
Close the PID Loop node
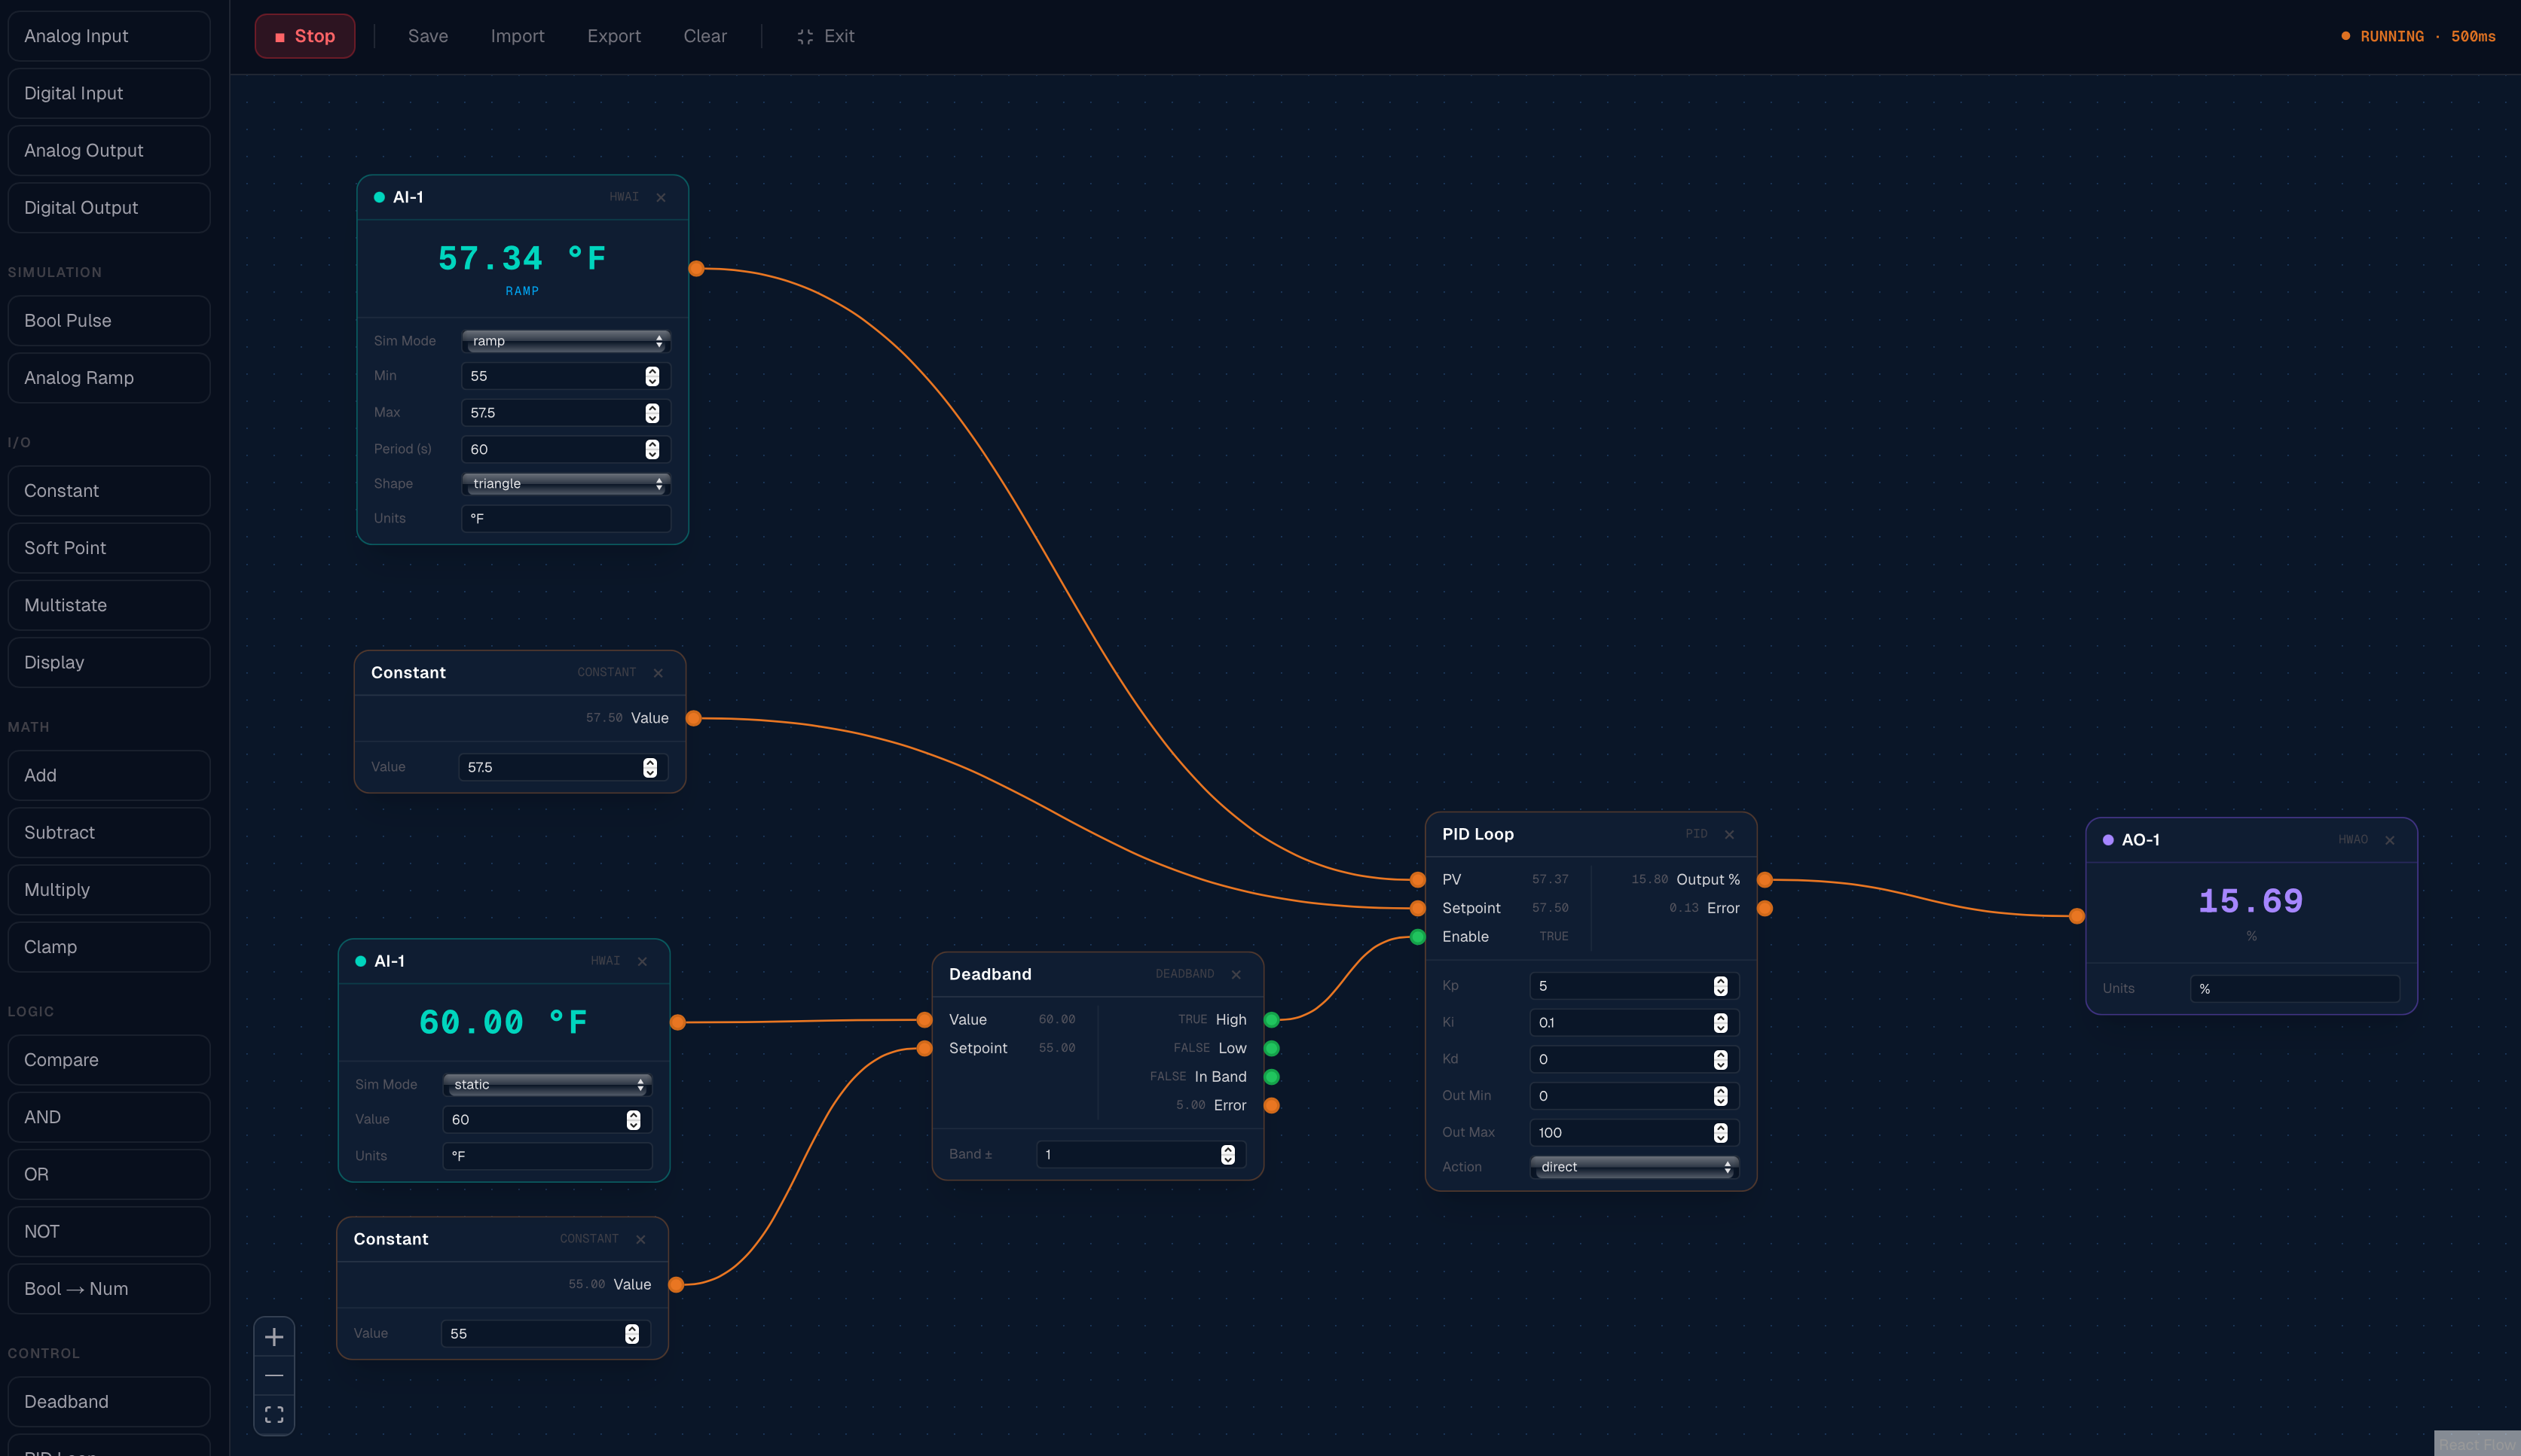(x=1728, y=834)
